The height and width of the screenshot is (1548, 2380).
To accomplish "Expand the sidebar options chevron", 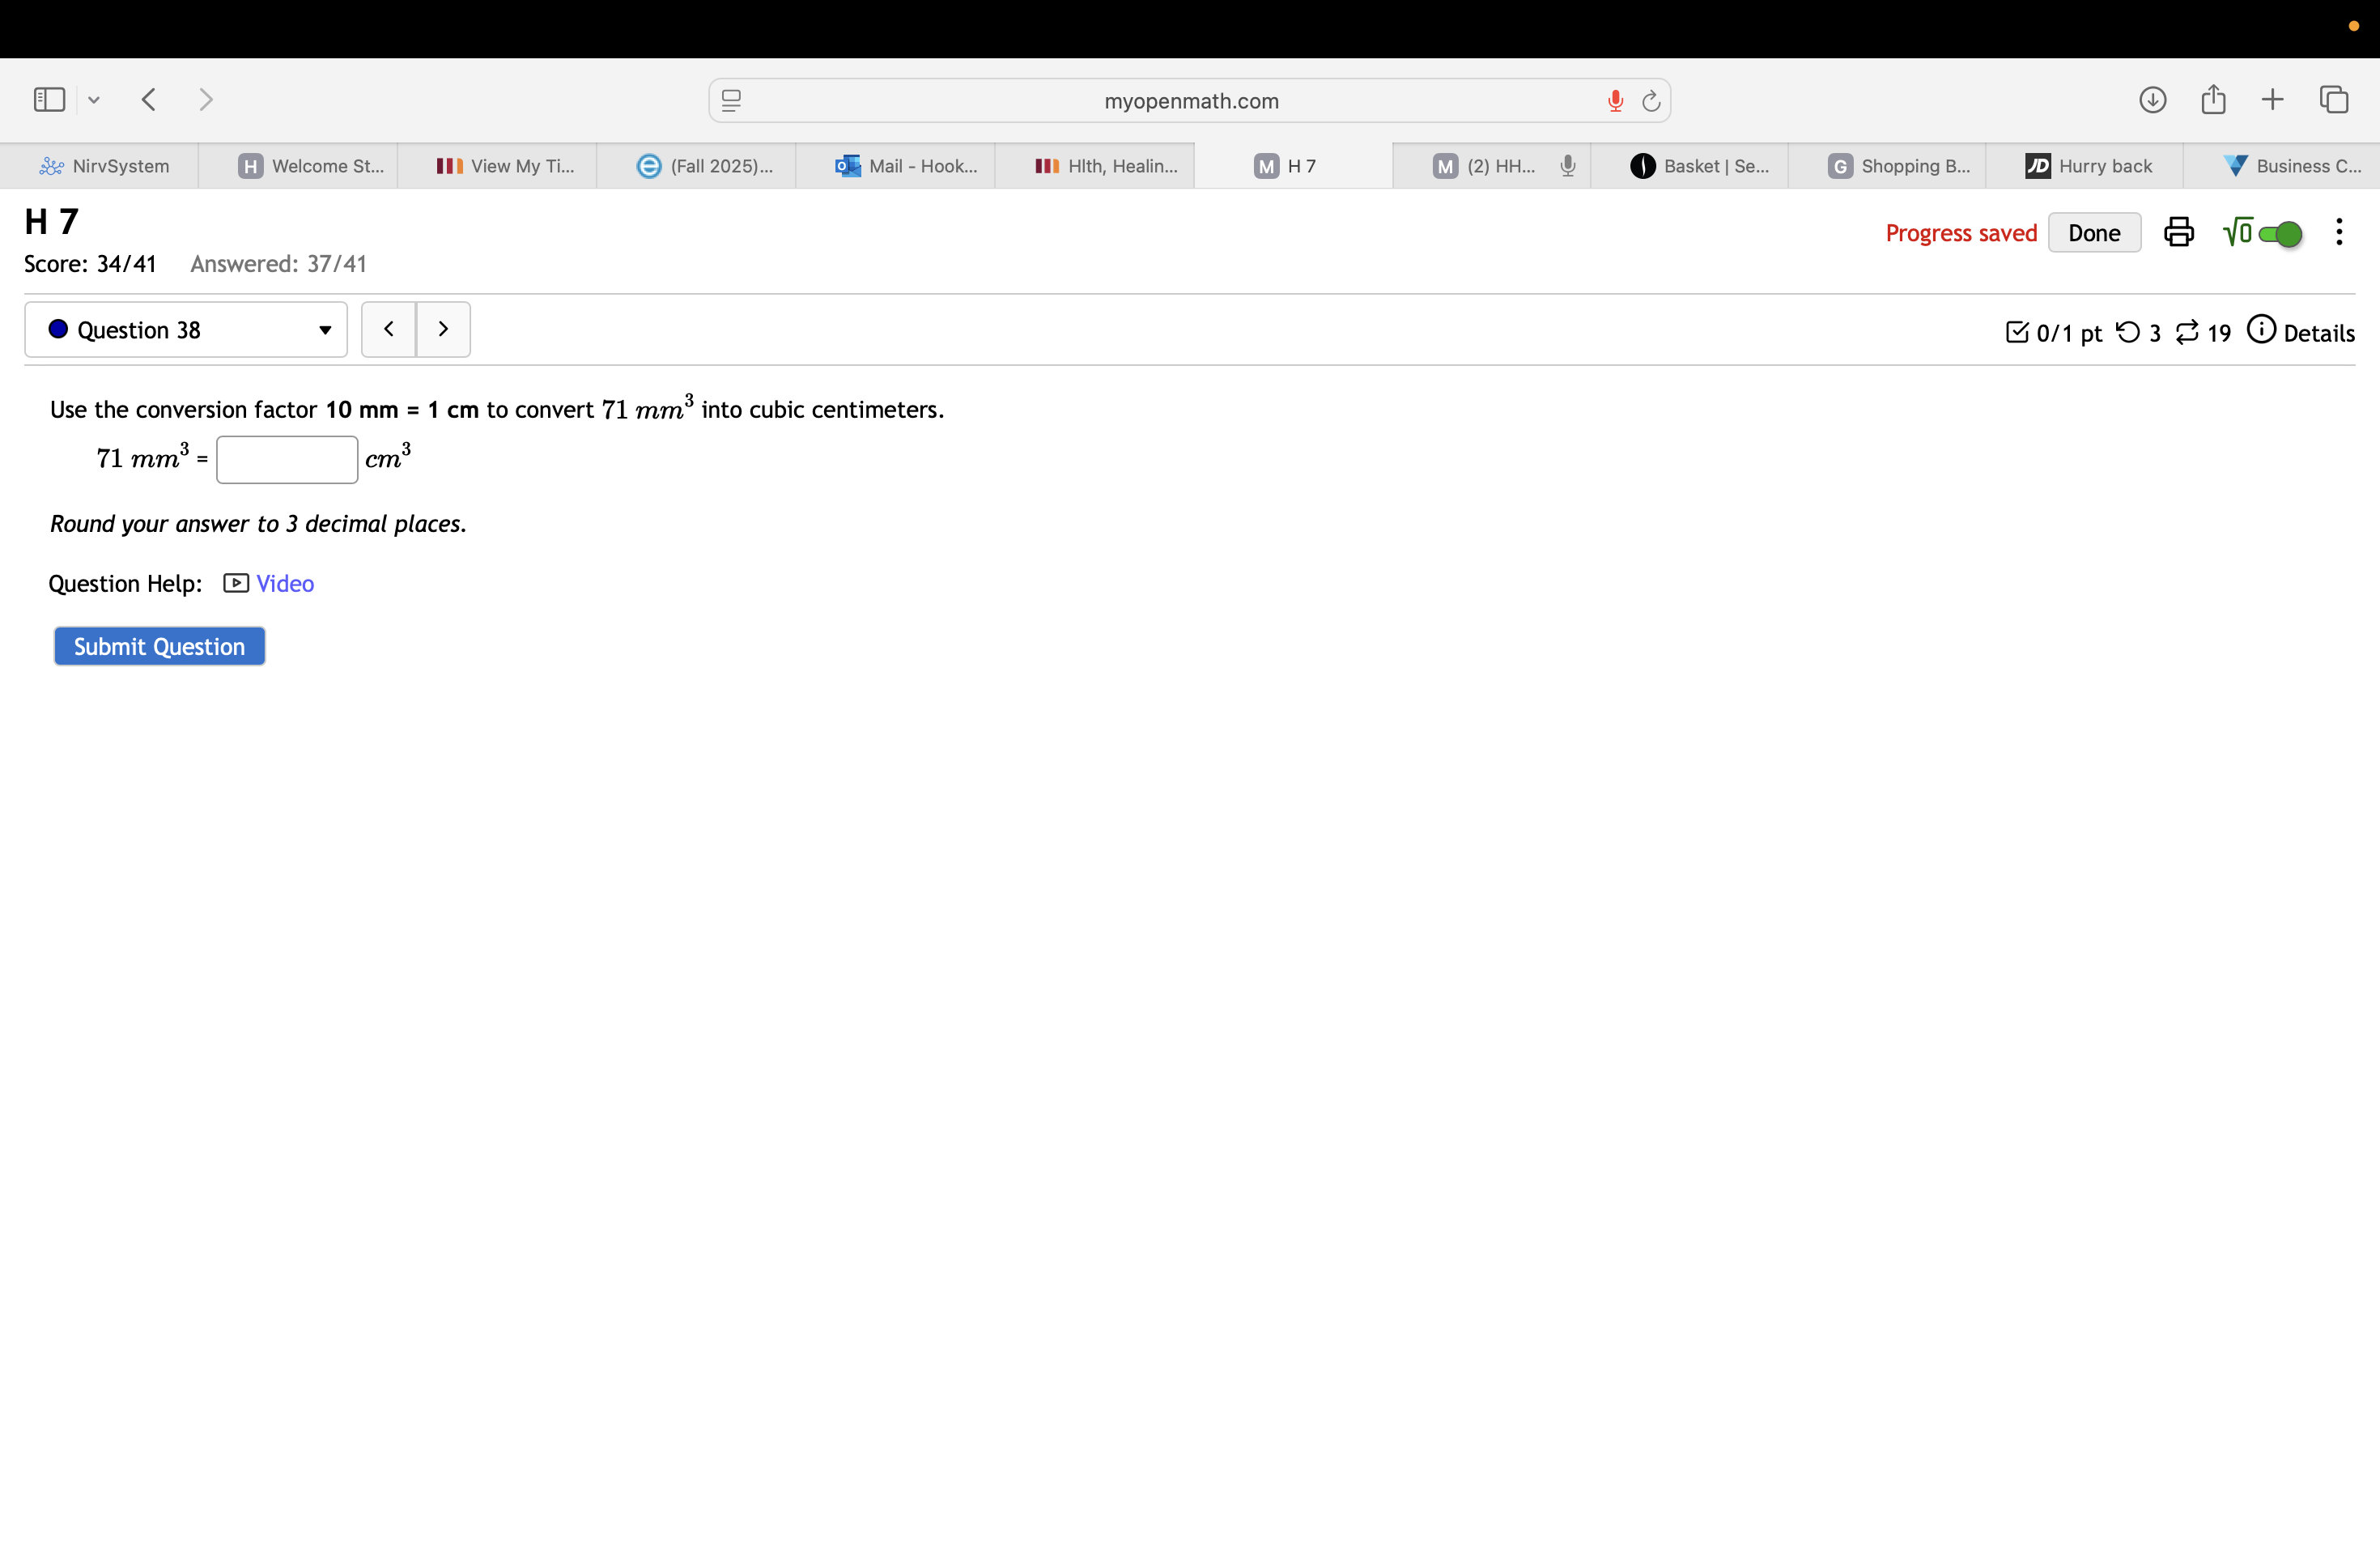I will pyautogui.click(x=94, y=100).
